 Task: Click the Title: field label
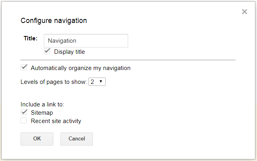31,38
